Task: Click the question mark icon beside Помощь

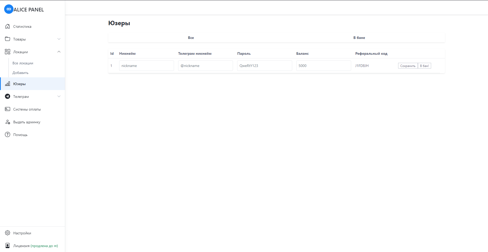Action: [8, 134]
